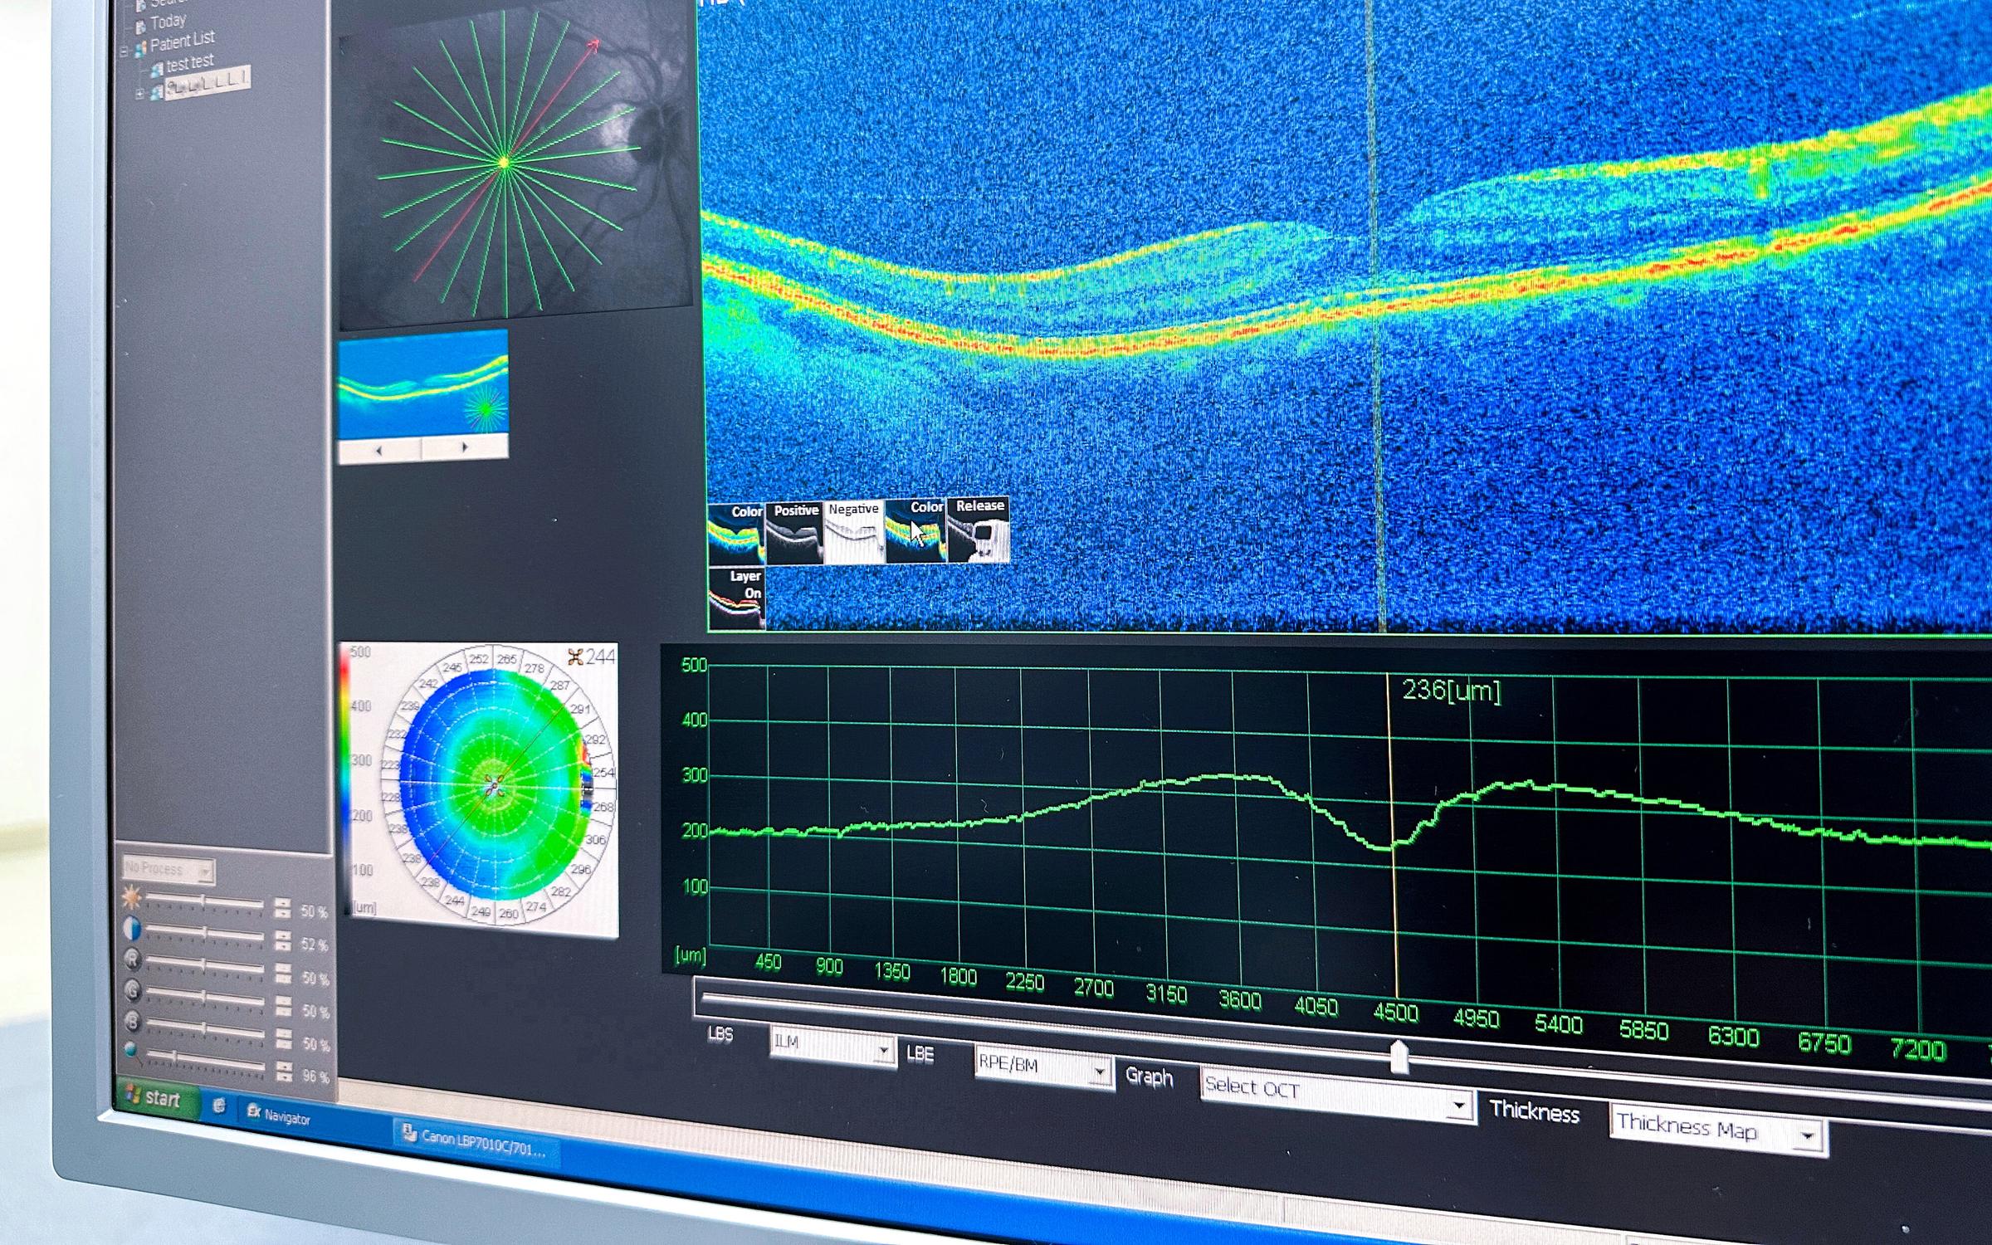Viewport: 1992px width, 1245px height.
Task: Click the red channel R icon
Action: (132, 960)
